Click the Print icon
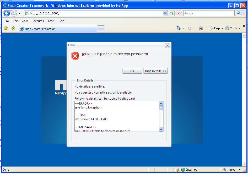This screenshot has width=248, height=174. tap(201, 29)
